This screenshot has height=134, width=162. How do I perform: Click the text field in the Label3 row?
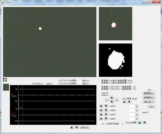pyautogui.click(x=132, y=110)
